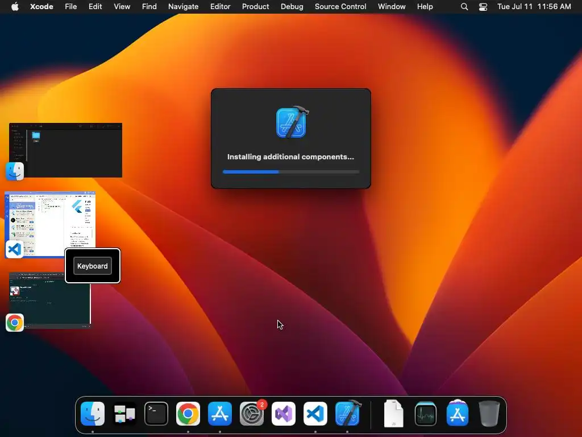Open the File menu

(x=70, y=6)
